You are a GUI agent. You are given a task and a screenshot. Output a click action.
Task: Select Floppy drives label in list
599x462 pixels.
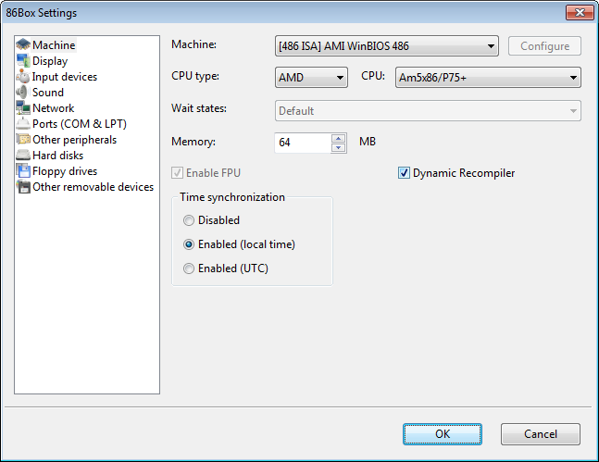tap(65, 171)
